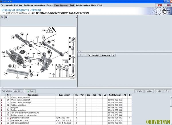Open info icon for Rubber mount, shock absorber
172x125 pixels.
(1, 115)
